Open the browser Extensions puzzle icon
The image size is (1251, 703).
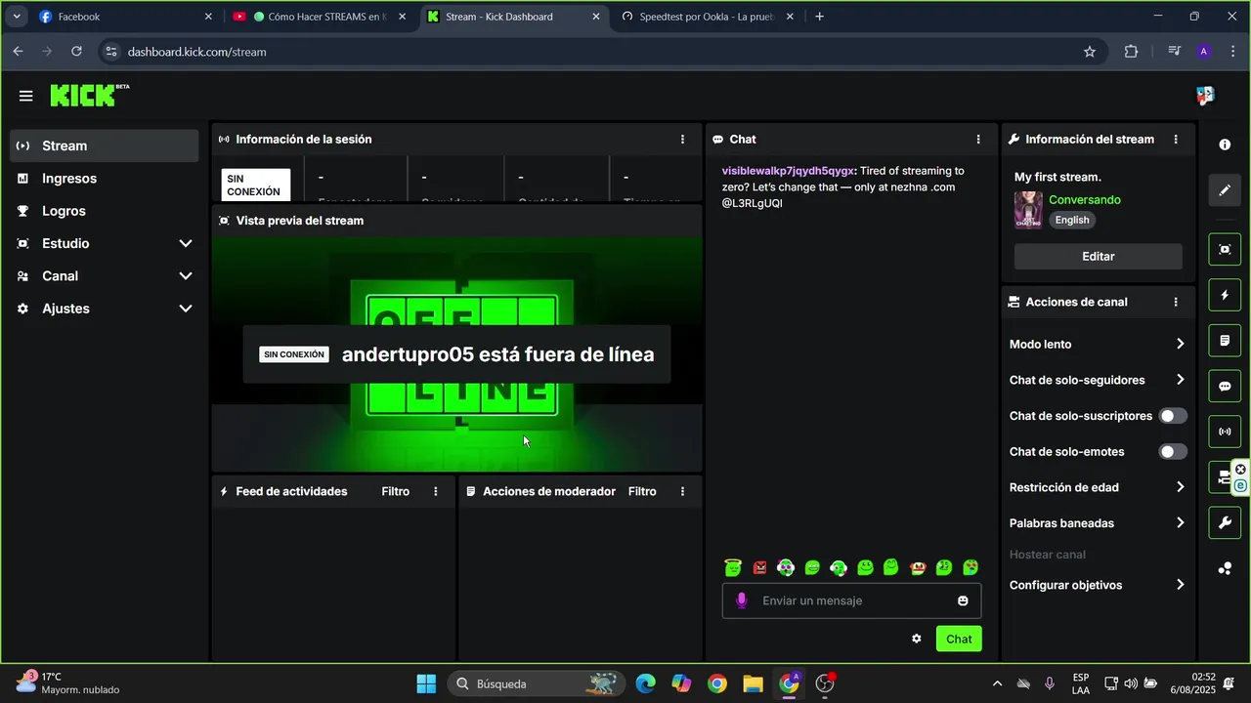point(1131,52)
